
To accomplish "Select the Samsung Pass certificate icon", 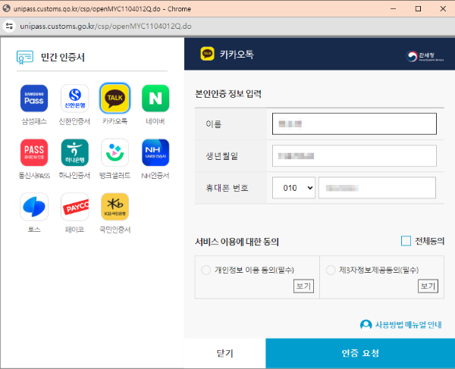I will point(34,99).
